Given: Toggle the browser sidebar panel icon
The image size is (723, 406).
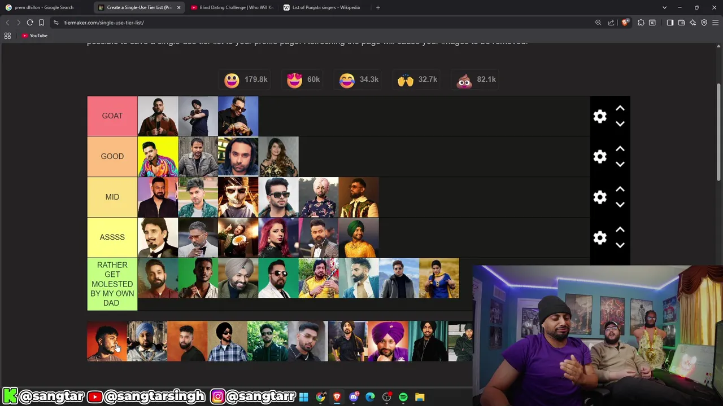Looking at the screenshot, I should click(670, 23).
